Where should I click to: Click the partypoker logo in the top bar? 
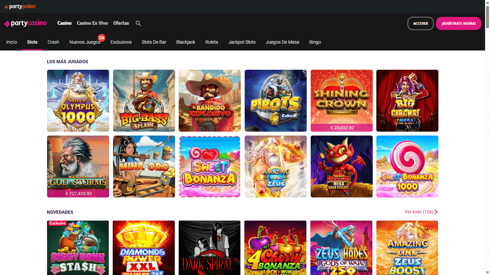[20, 6]
